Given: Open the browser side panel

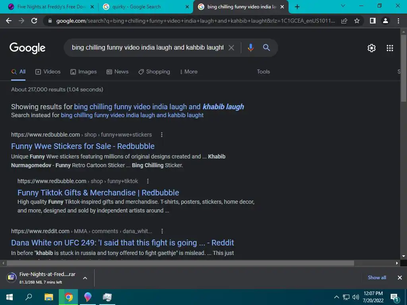Looking at the screenshot, I should (x=373, y=21).
